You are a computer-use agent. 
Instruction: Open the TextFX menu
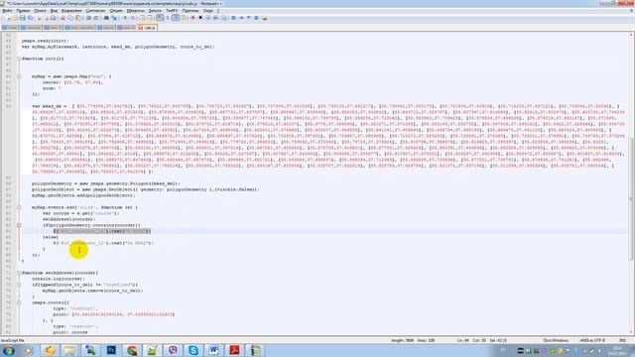172,11
